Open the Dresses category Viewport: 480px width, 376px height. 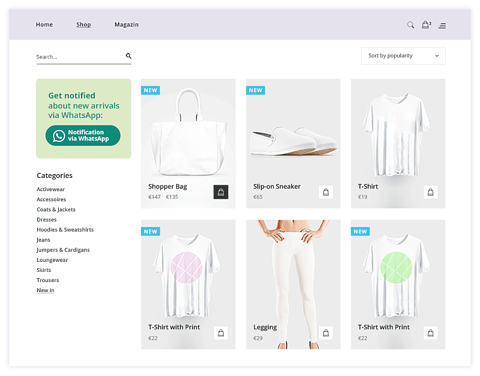(47, 220)
